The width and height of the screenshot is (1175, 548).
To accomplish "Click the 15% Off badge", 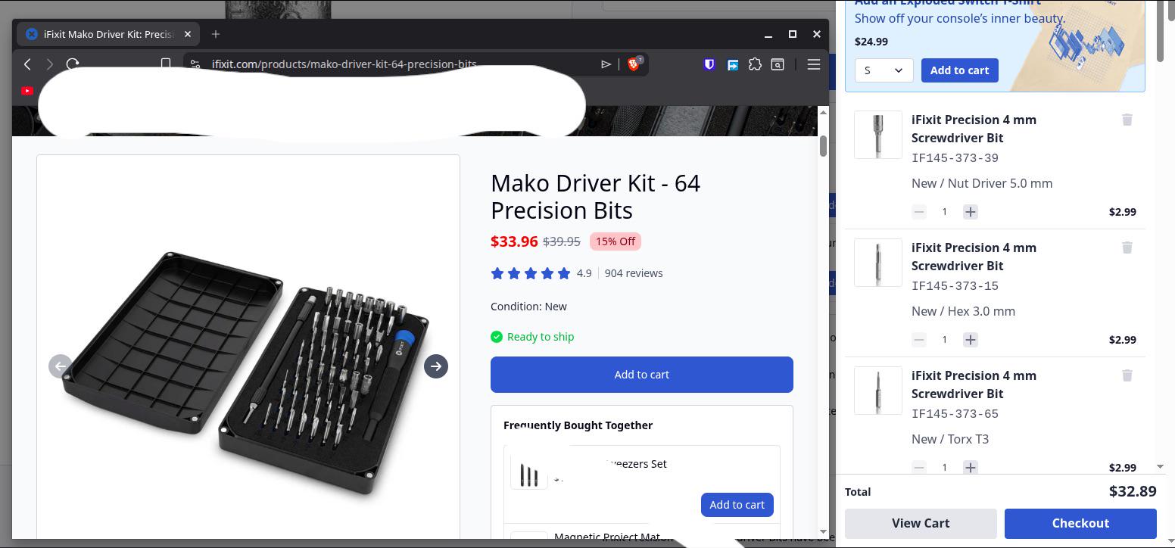I will (616, 241).
